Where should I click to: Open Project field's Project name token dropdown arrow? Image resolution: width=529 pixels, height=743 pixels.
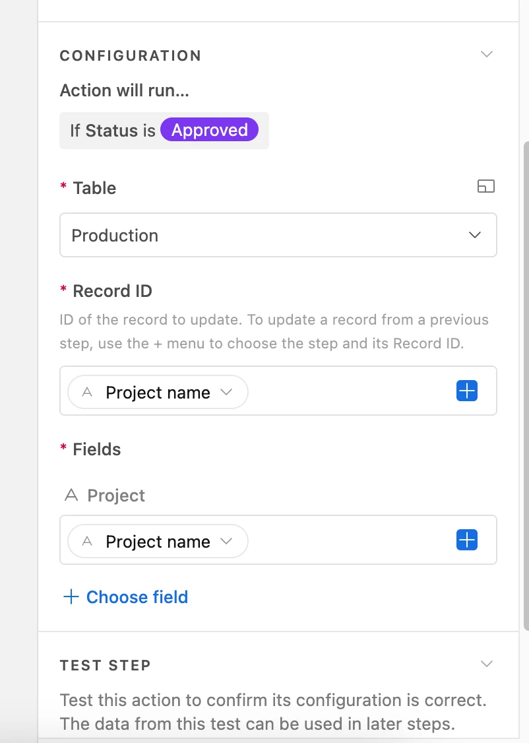pyautogui.click(x=226, y=541)
